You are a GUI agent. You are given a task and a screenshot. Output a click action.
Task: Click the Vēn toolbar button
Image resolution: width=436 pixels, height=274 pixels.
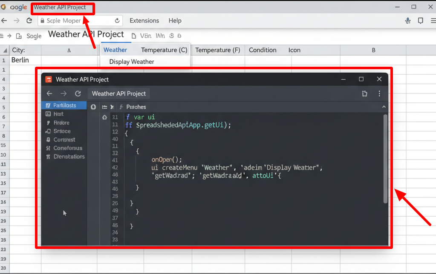coord(146,36)
